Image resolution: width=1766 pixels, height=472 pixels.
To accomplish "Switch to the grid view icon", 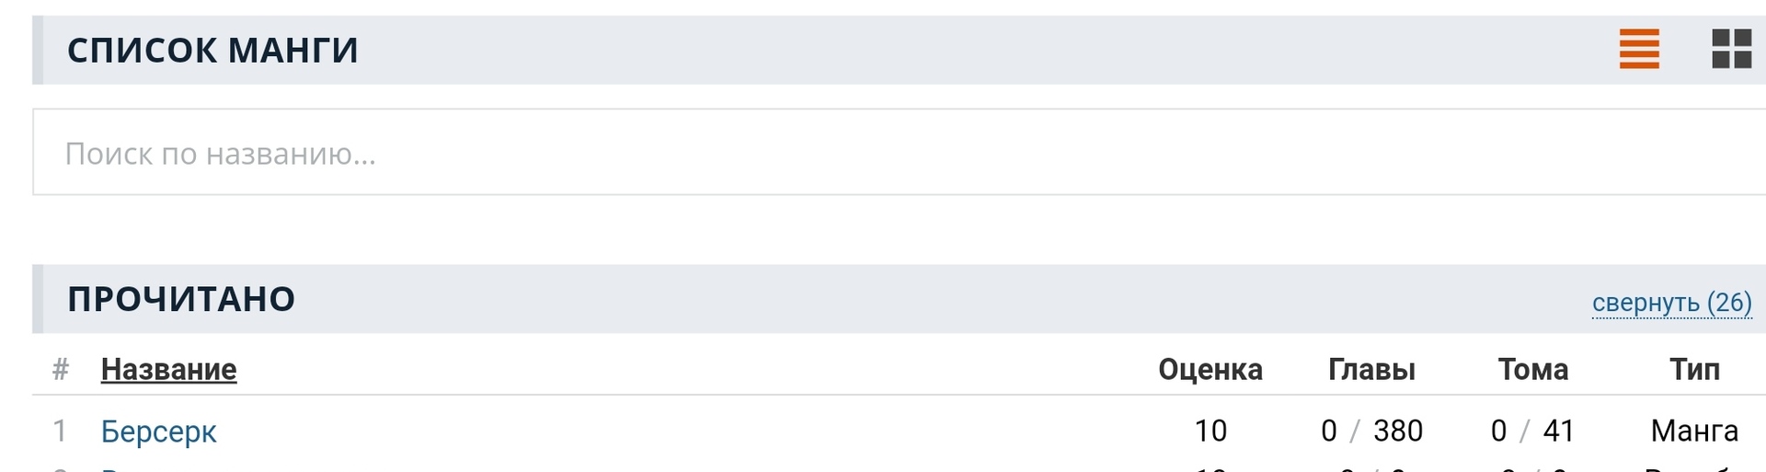I will (x=1731, y=49).
